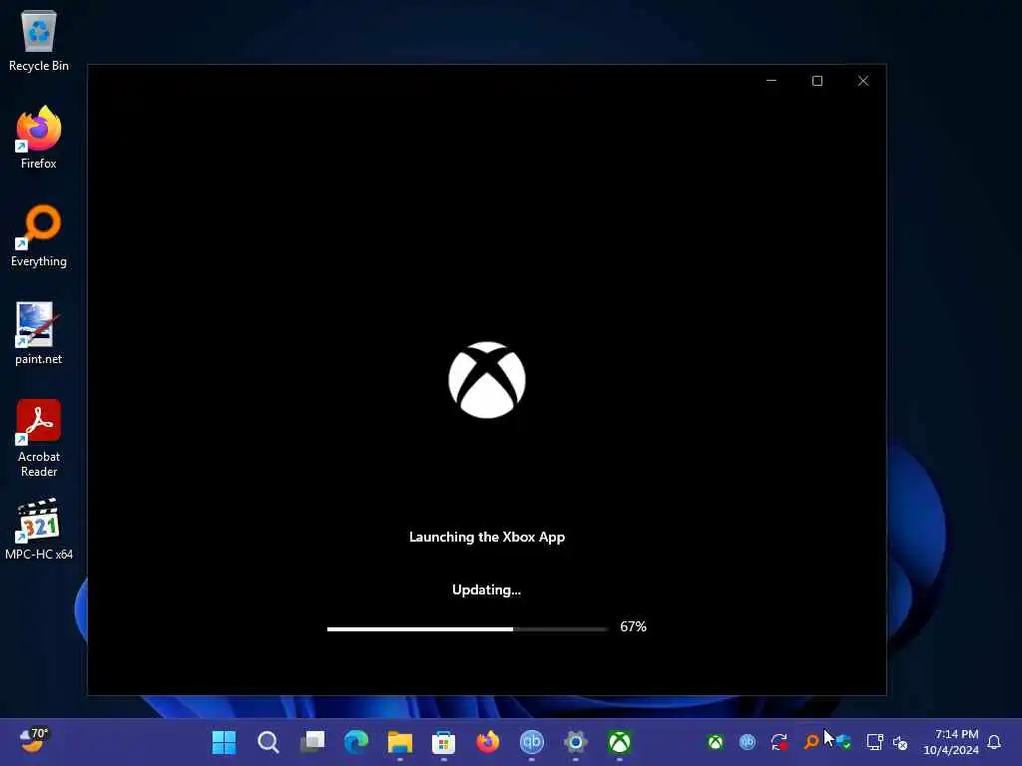Viewport: 1022px width, 766px height.
Task: Open the Recycle Bin desktop icon
Action: tap(39, 40)
